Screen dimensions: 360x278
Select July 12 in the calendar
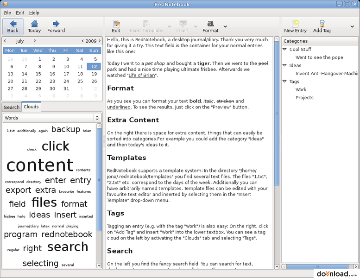[x=94, y=67]
